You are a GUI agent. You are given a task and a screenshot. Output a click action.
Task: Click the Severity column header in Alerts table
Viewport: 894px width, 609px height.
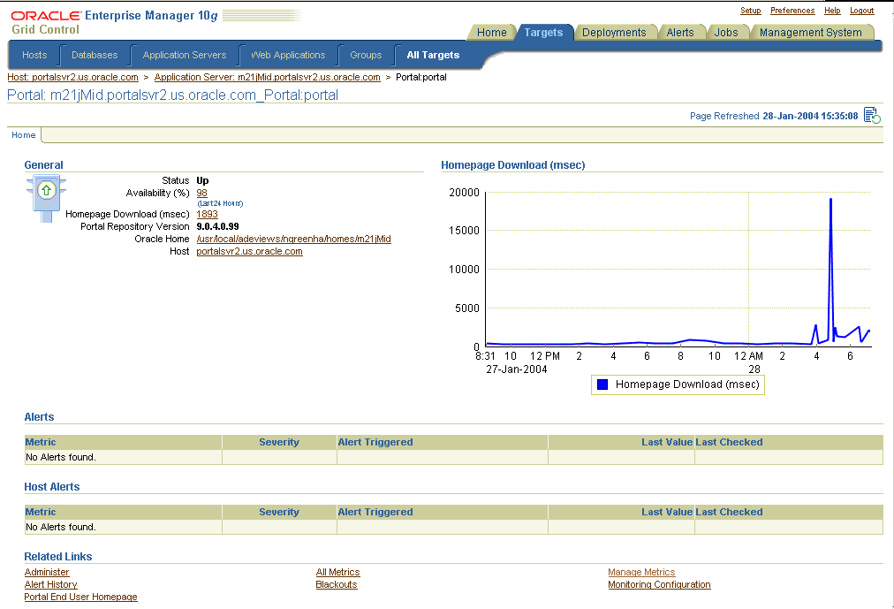[279, 442]
